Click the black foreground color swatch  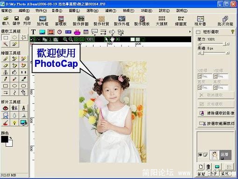coord(4,139)
